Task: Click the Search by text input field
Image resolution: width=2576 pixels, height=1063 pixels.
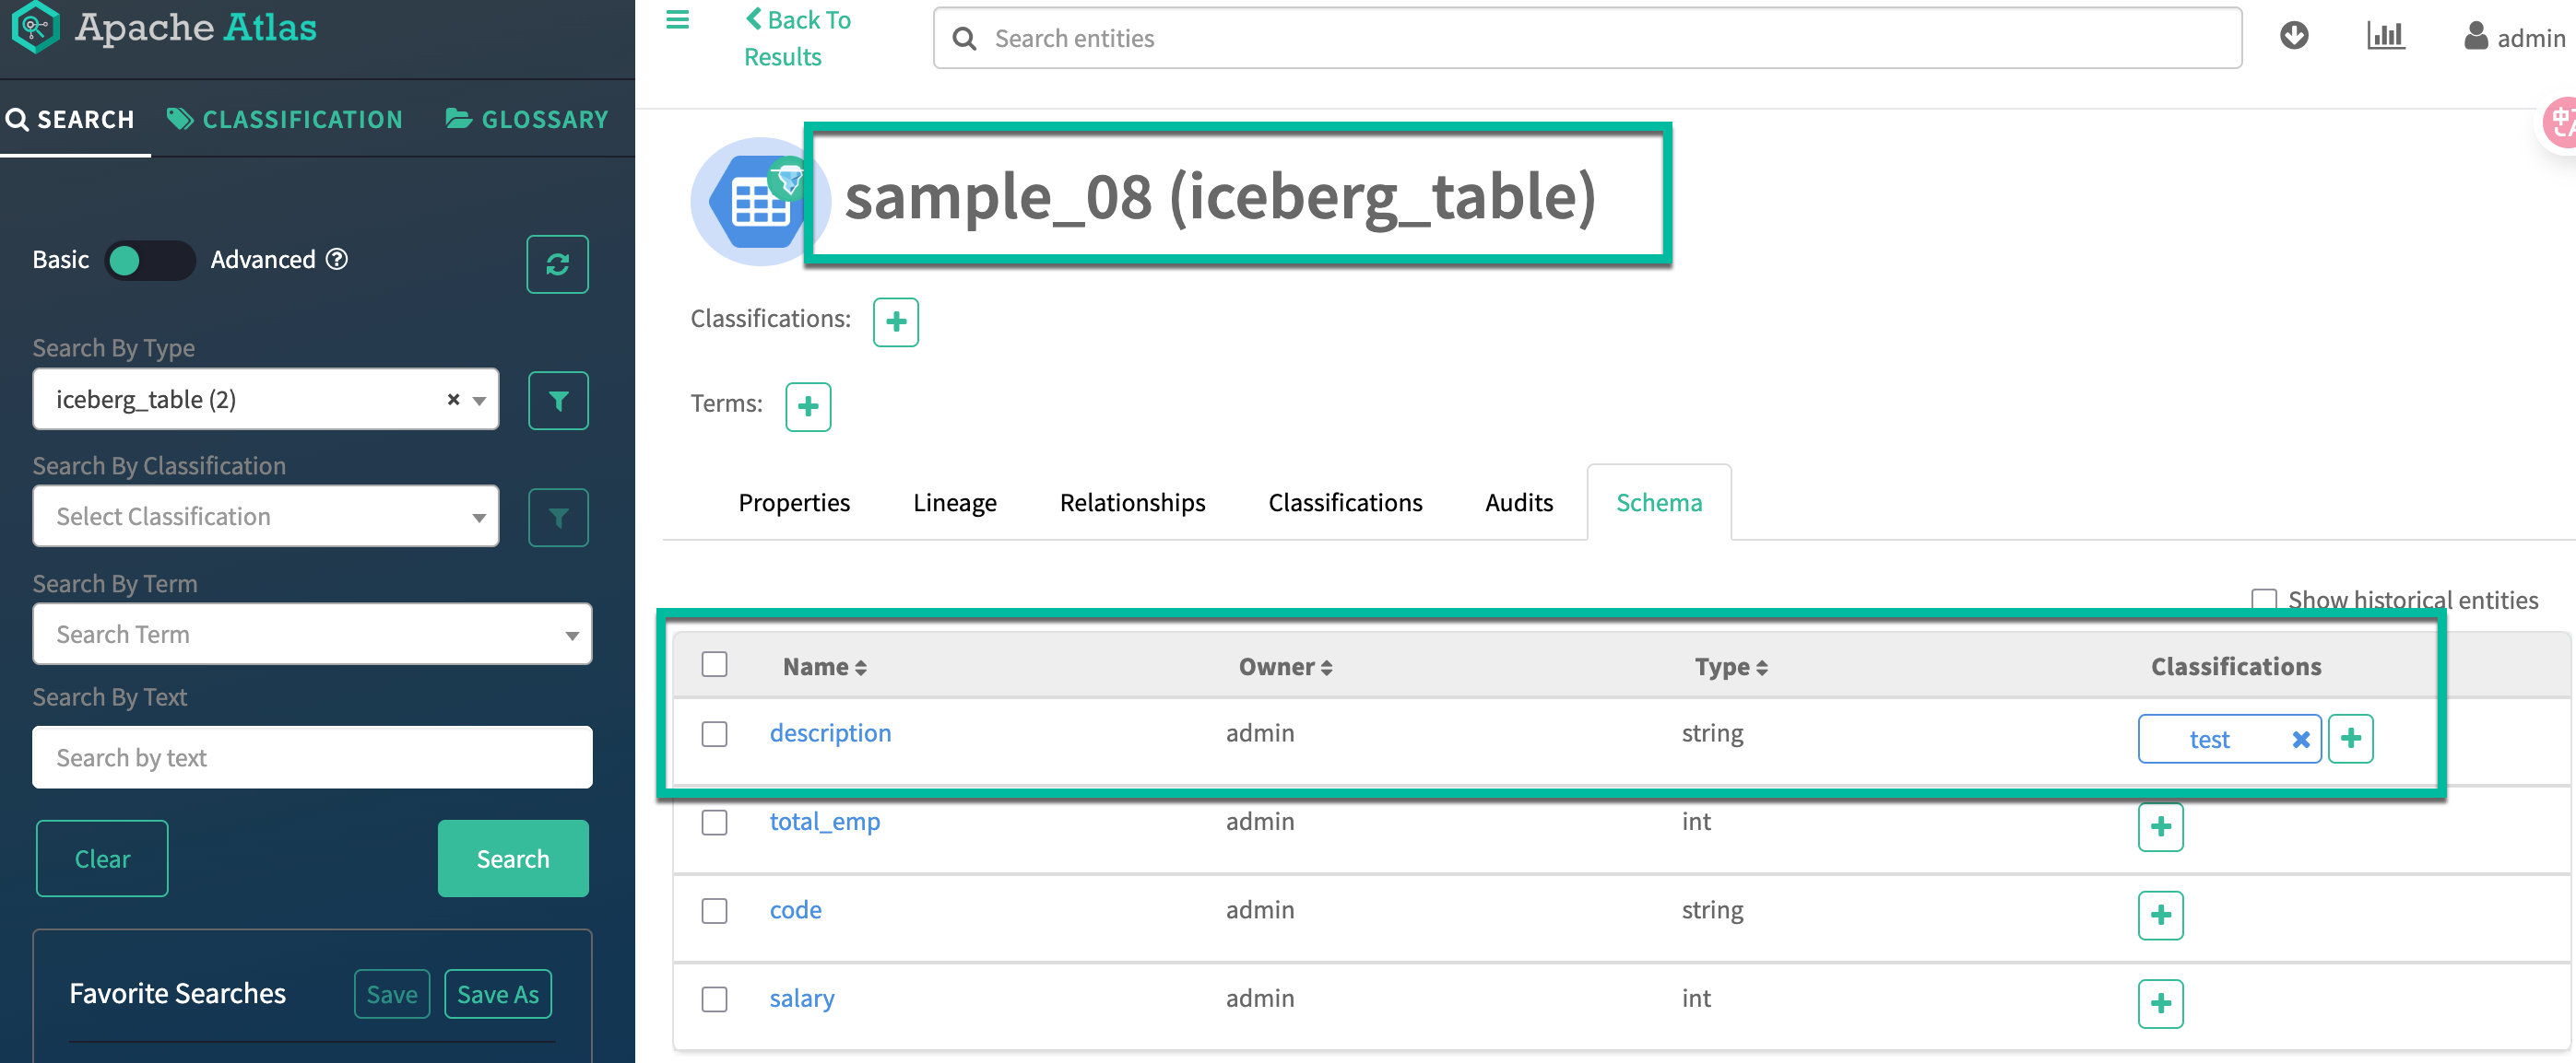Action: 311,758
